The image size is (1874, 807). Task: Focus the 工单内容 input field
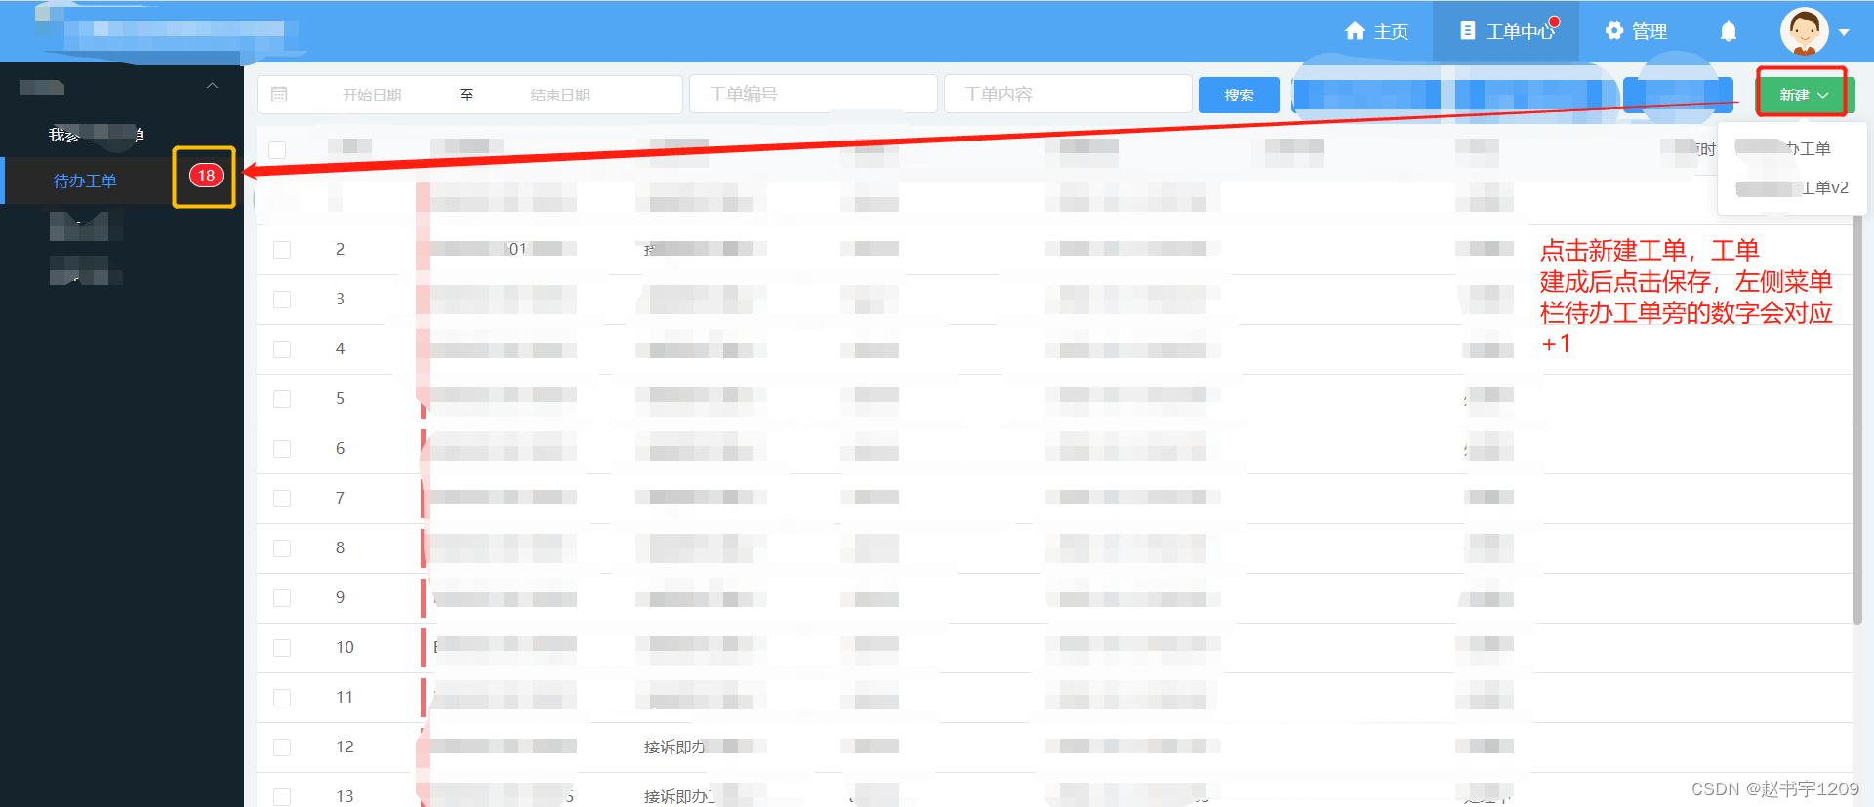pos(1068,94)
